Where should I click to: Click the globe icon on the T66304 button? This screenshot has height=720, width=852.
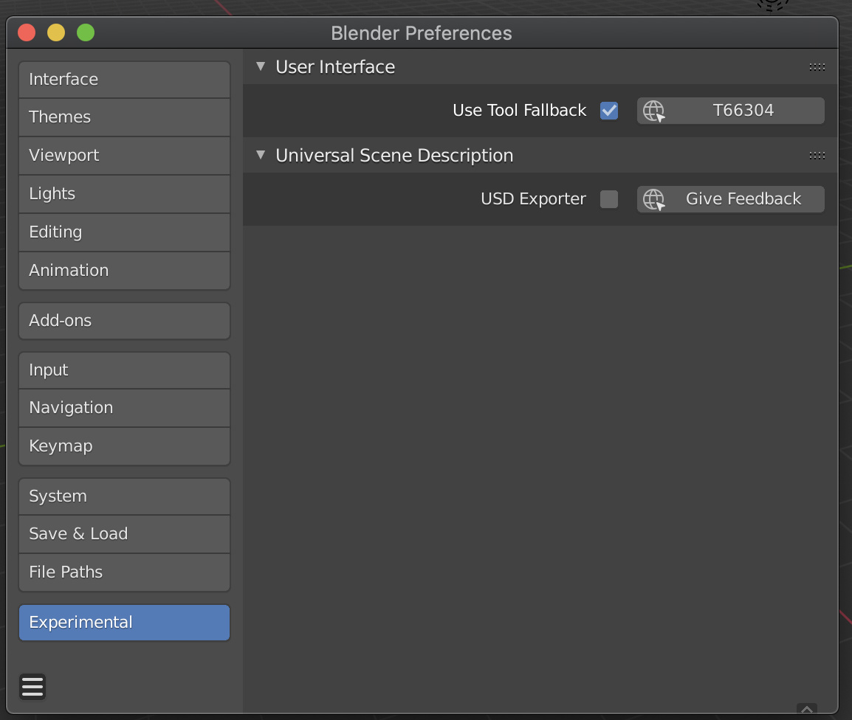coord(653,111)
